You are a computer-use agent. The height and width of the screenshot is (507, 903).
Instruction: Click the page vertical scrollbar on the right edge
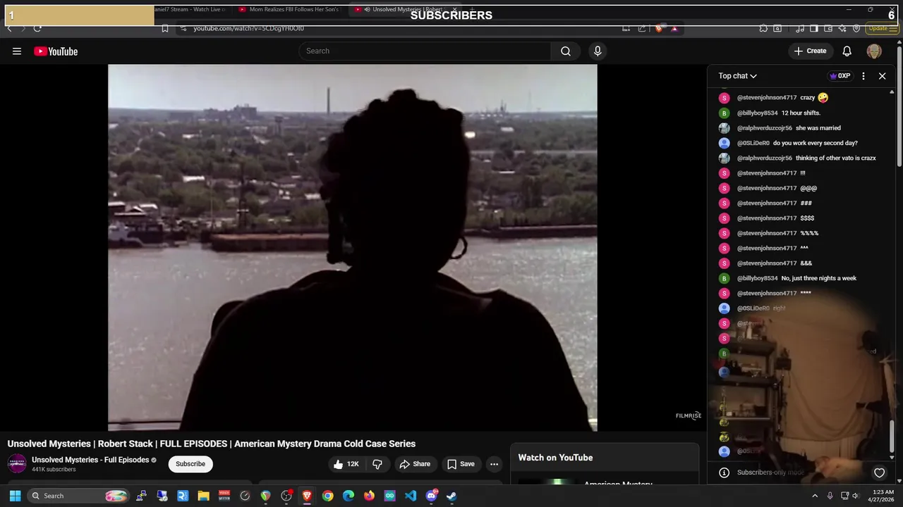[x=899, y=106]
